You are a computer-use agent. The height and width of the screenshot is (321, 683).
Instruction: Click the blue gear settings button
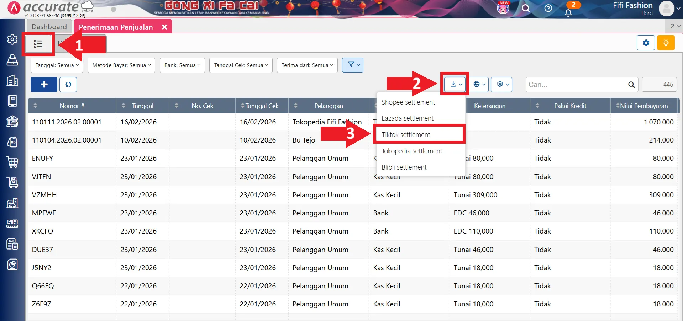tap(646, 43)
